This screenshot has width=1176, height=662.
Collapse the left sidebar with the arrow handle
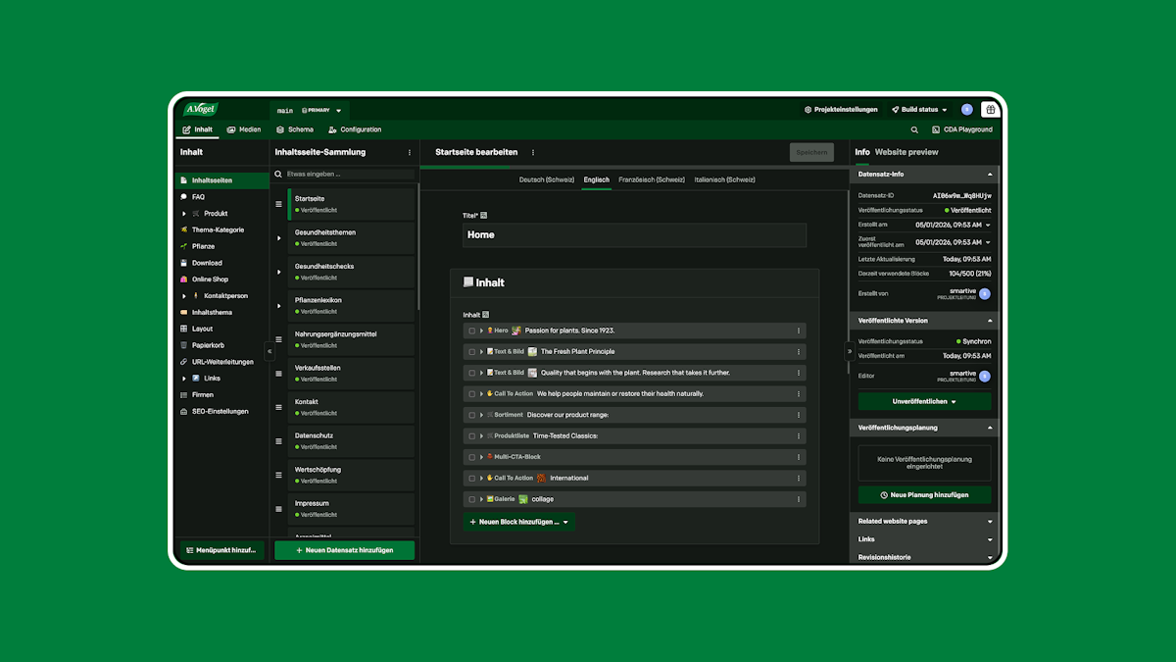(x=269, y=351)
